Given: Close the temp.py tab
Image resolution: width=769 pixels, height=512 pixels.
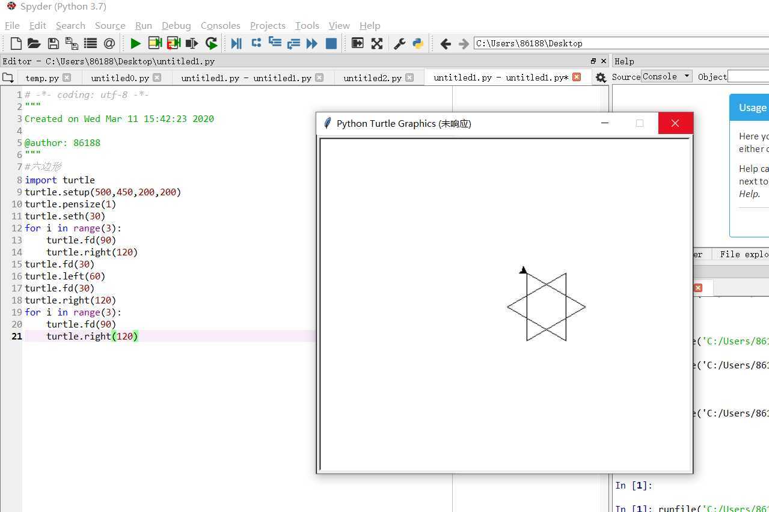Looking at the screenshot, I should point(67,77).
